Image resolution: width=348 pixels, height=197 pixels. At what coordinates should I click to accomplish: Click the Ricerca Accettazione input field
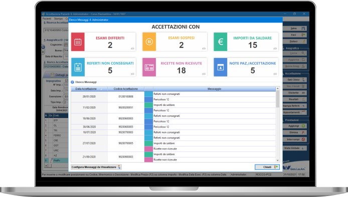pos(56,30)
